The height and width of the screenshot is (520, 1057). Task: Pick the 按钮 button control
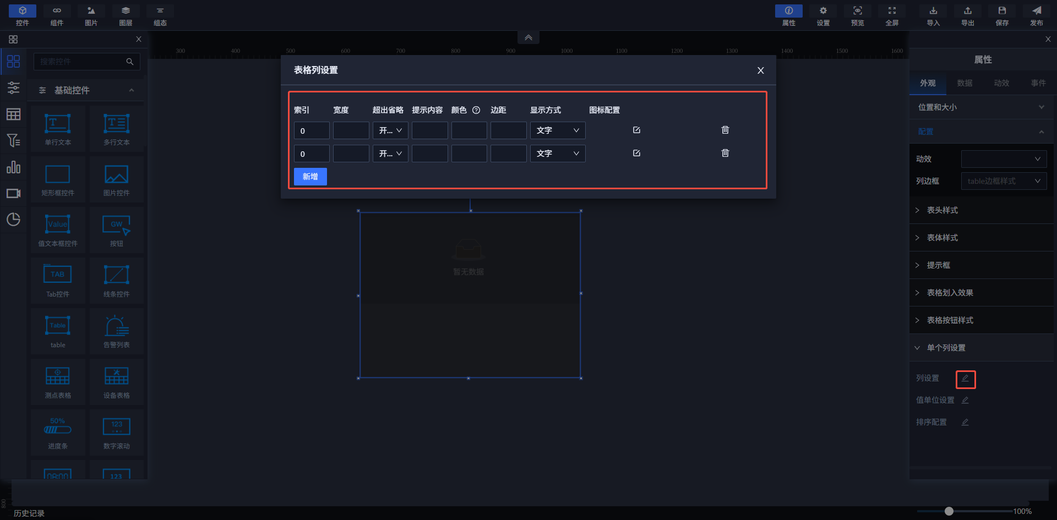point(117,230)
